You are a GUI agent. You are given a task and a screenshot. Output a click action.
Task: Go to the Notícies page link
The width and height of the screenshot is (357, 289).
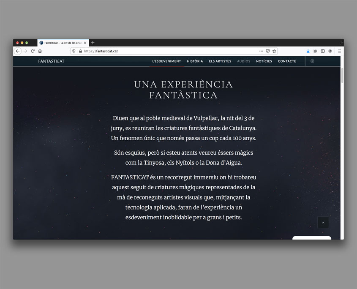pyautogui.click(x=264, y=61)
